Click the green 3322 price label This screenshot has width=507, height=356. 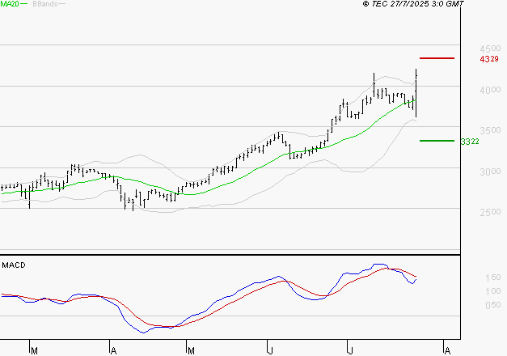coord(469,142)
